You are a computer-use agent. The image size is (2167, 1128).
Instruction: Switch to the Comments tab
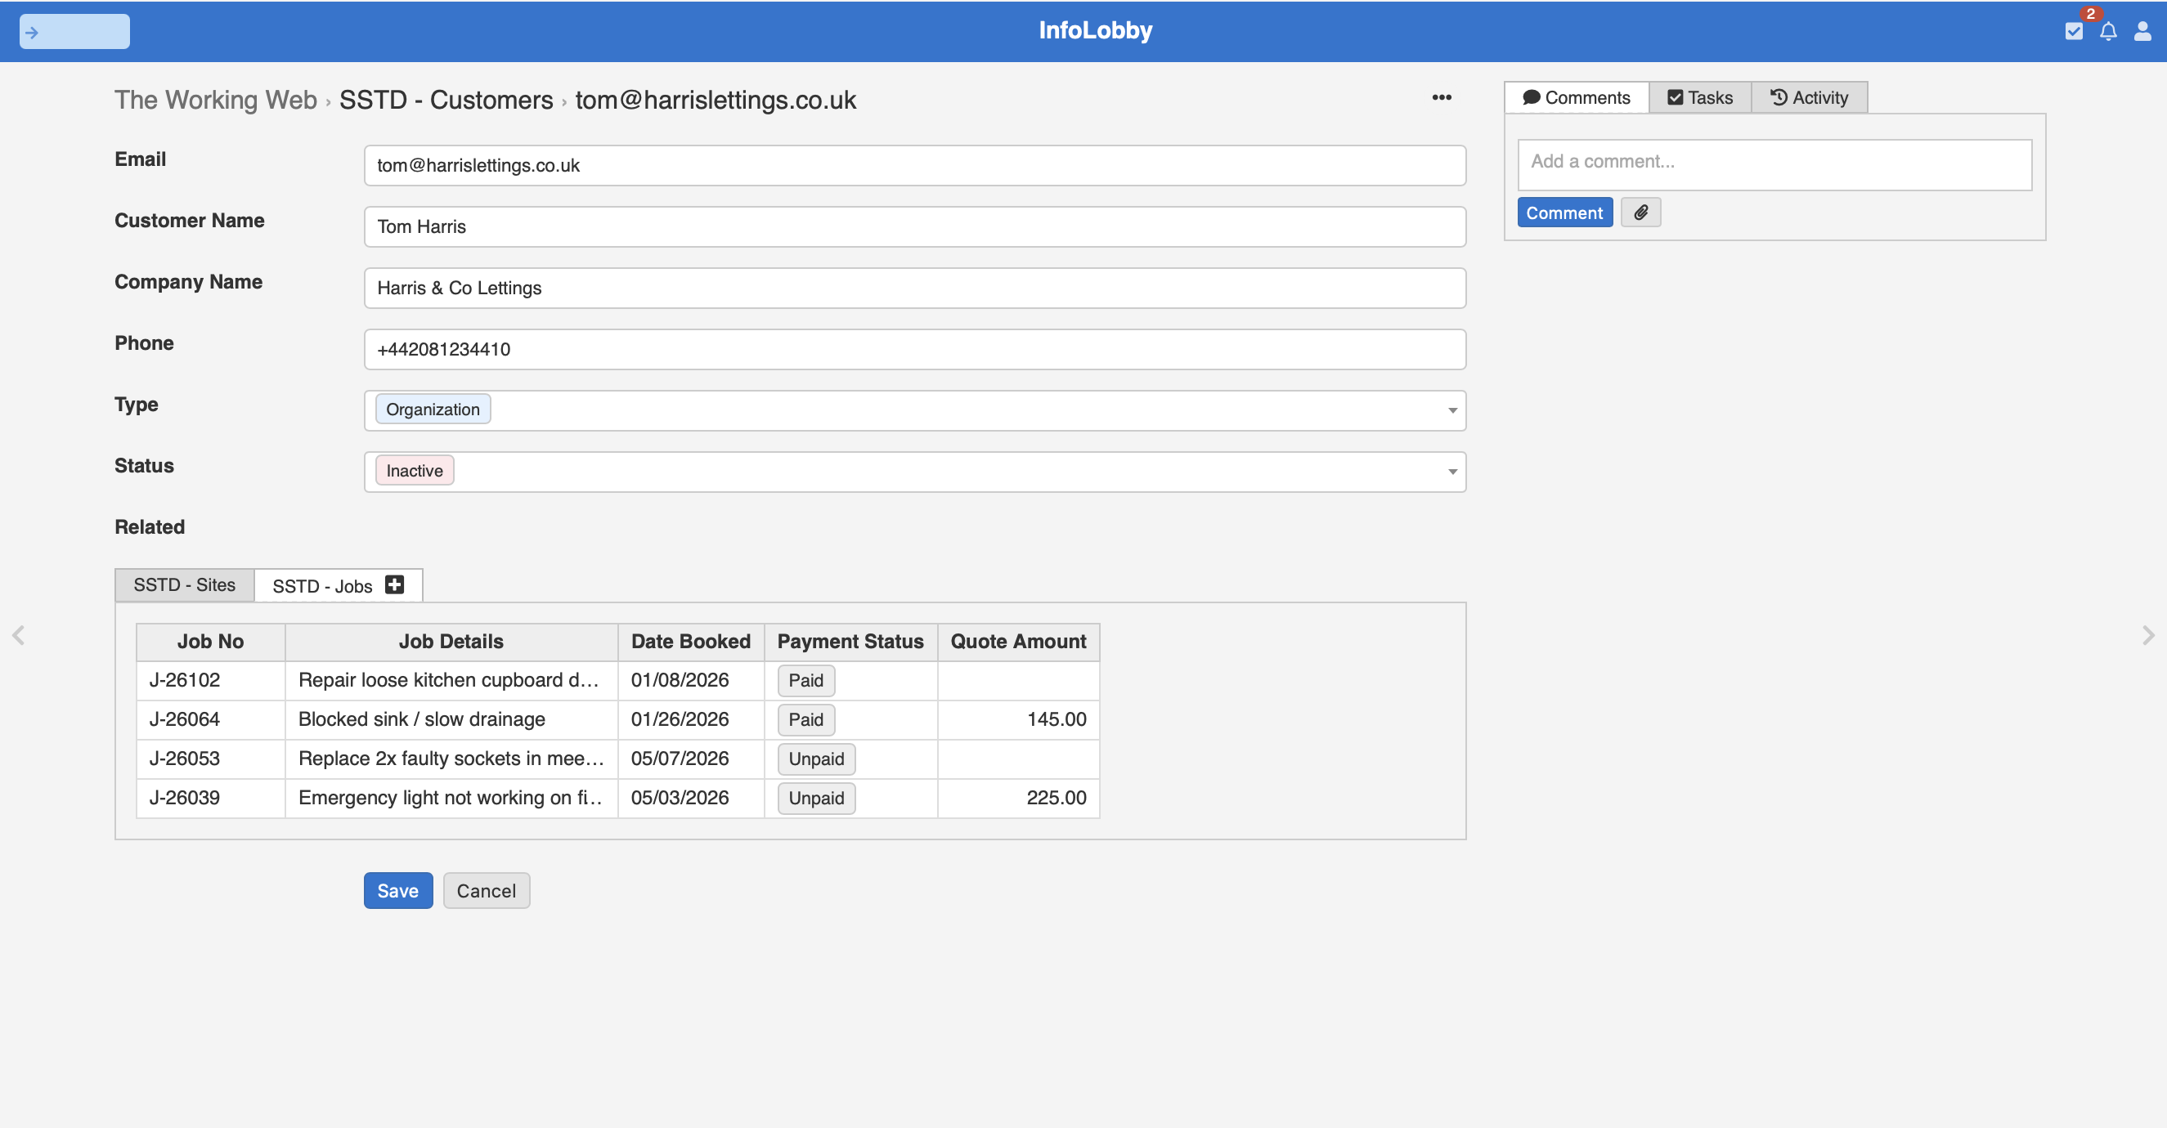pyautogui.click(x=1577, y=97)
